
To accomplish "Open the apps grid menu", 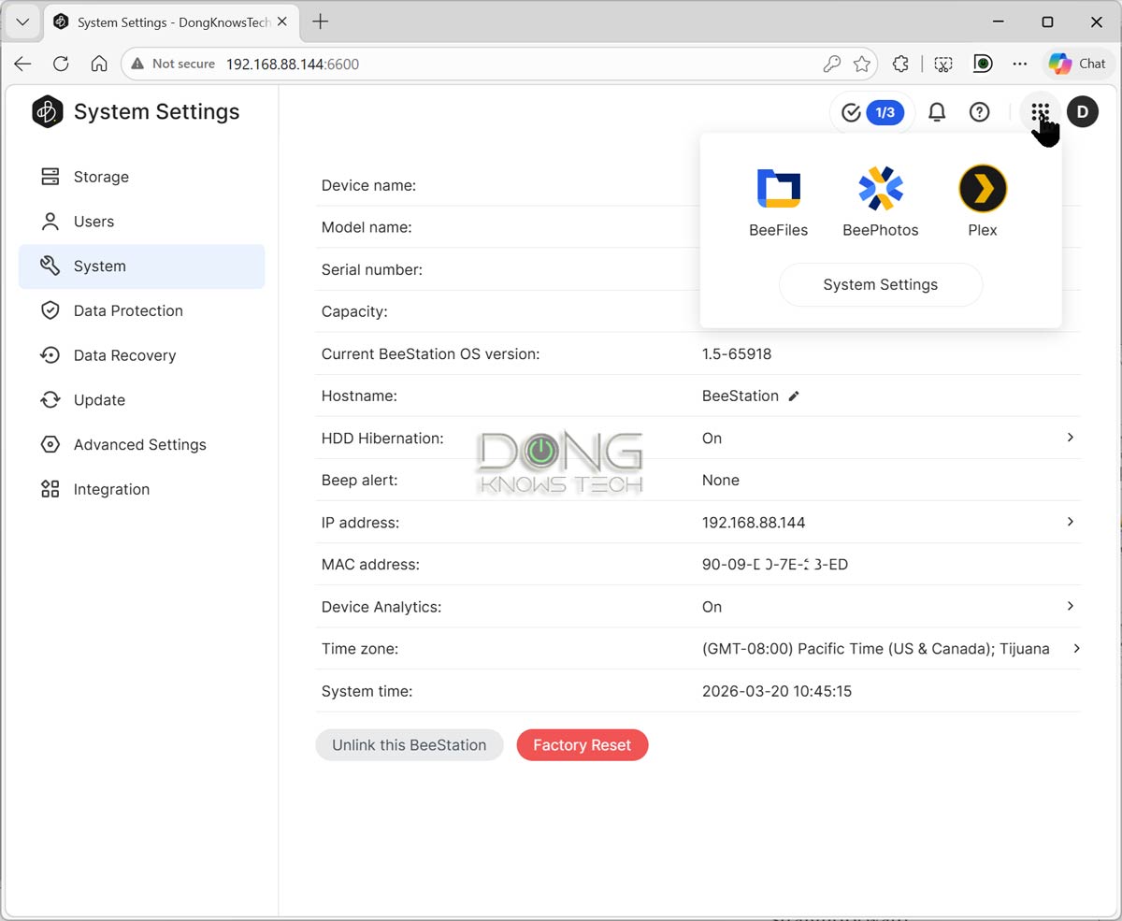I will [x=1040, y=111].
